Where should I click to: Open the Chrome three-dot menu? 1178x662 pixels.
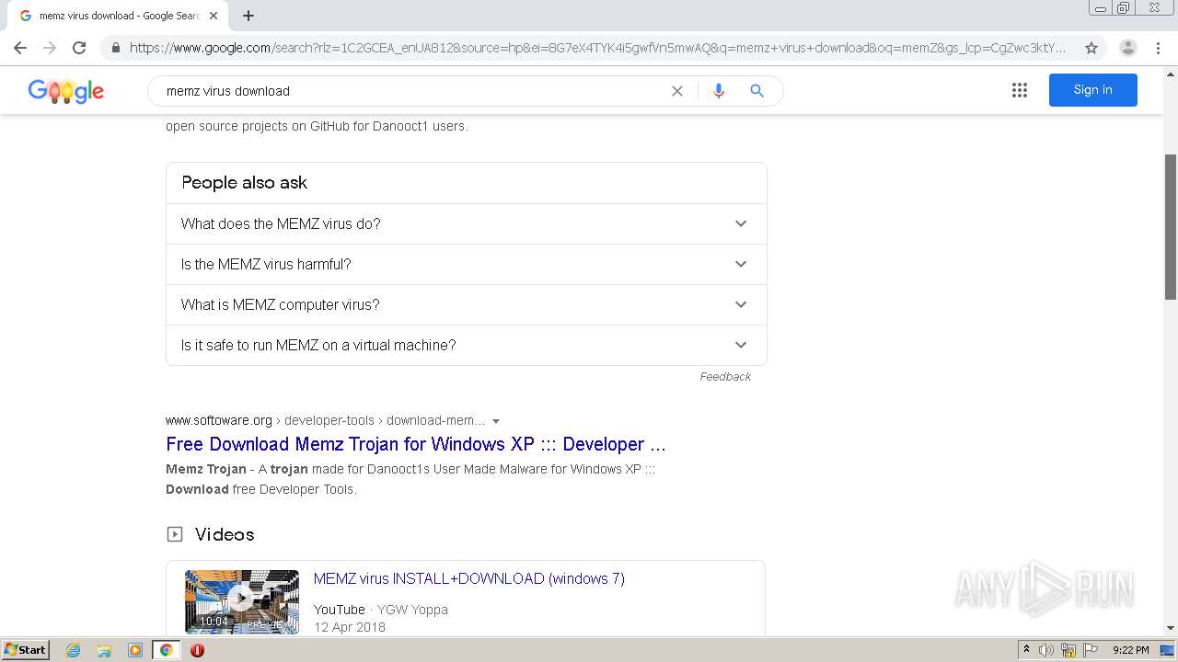pos(1158,48)
